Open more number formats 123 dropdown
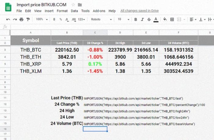 coord(82,19)
